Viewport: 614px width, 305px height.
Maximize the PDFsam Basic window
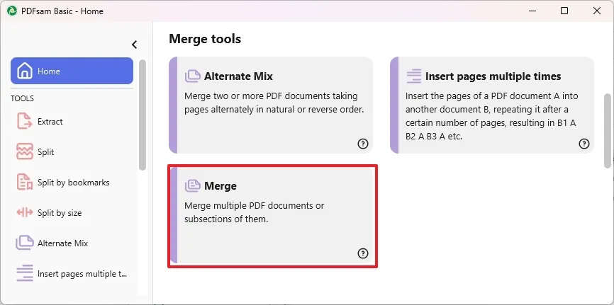click(x=564, y=11)
